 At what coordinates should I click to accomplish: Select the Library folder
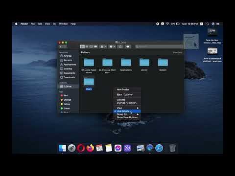tap(144, 65)
